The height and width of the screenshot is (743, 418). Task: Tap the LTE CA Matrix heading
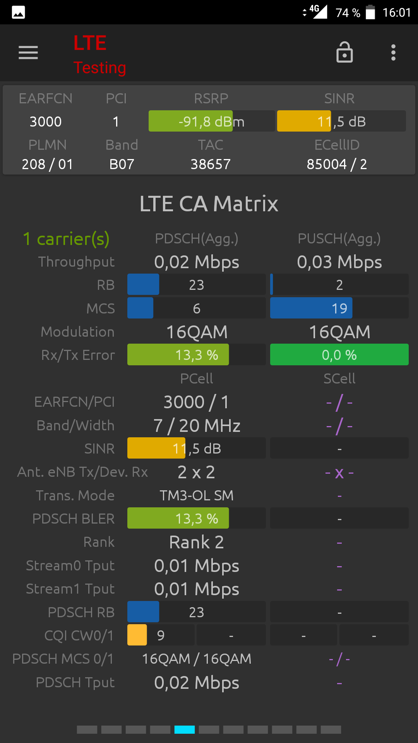209,204
